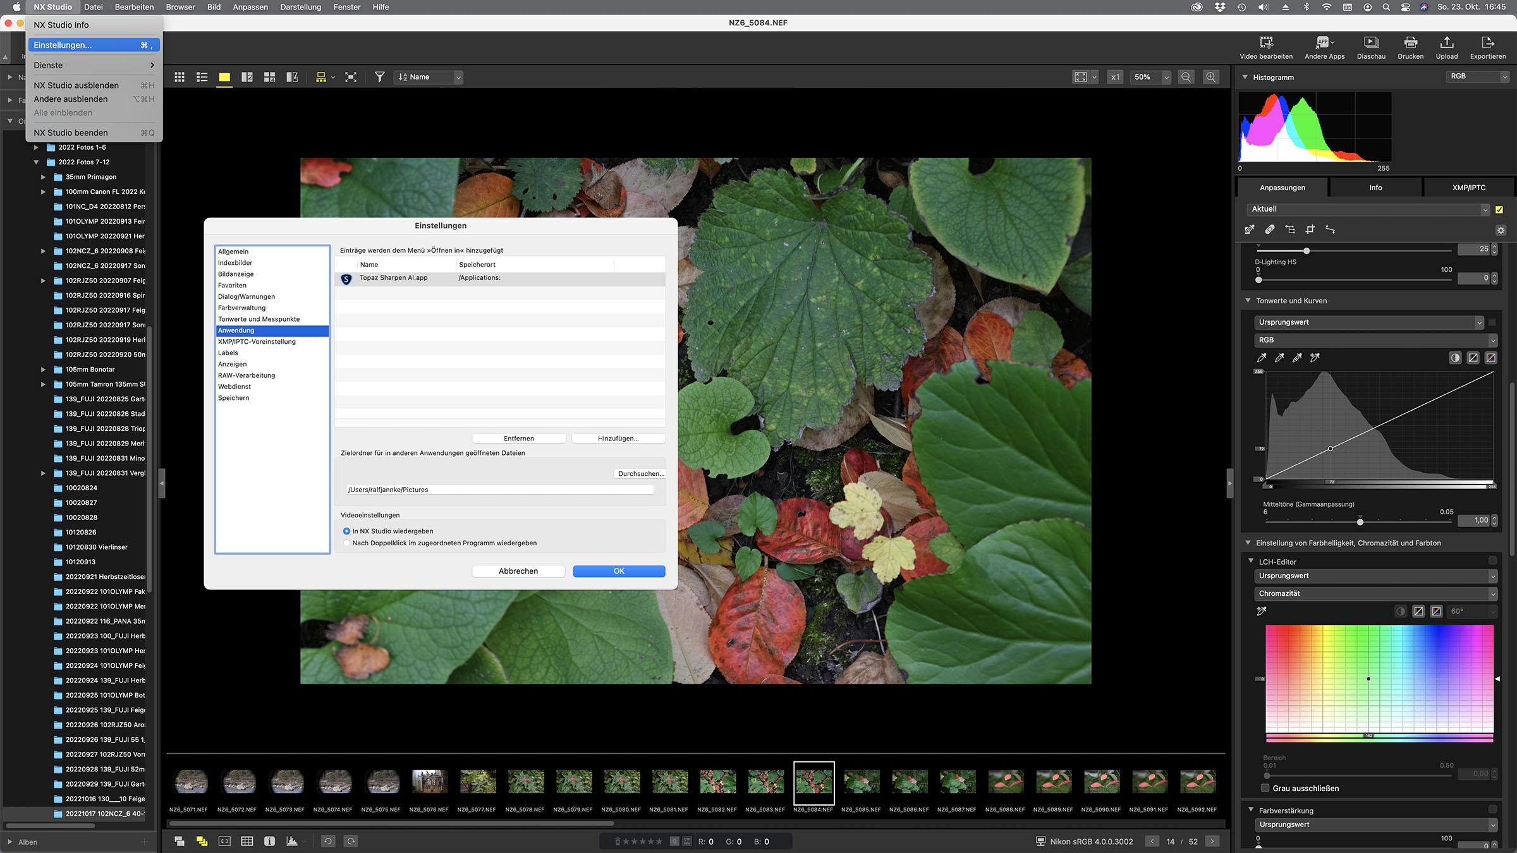Switch to the XMP/IPTC tab
Image resolution: width=1517 pixels, height=853 pixels.
(1468, 188)
